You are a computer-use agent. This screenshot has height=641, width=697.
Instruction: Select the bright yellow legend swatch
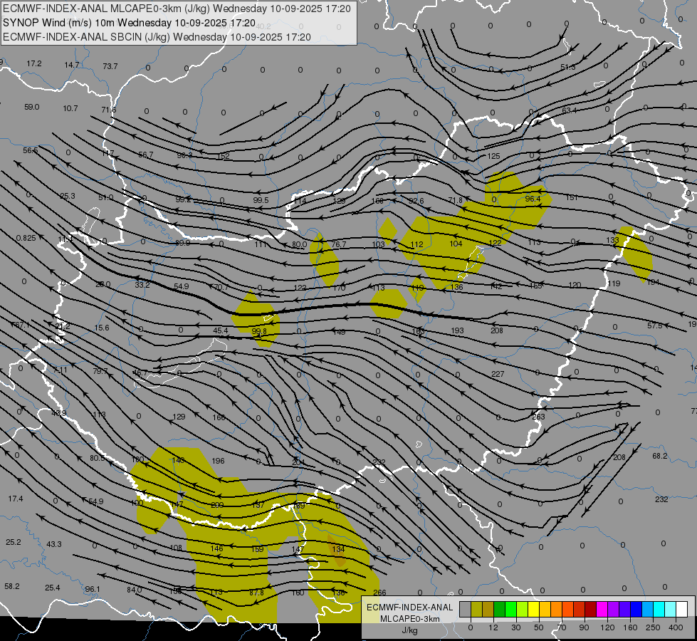534,610
